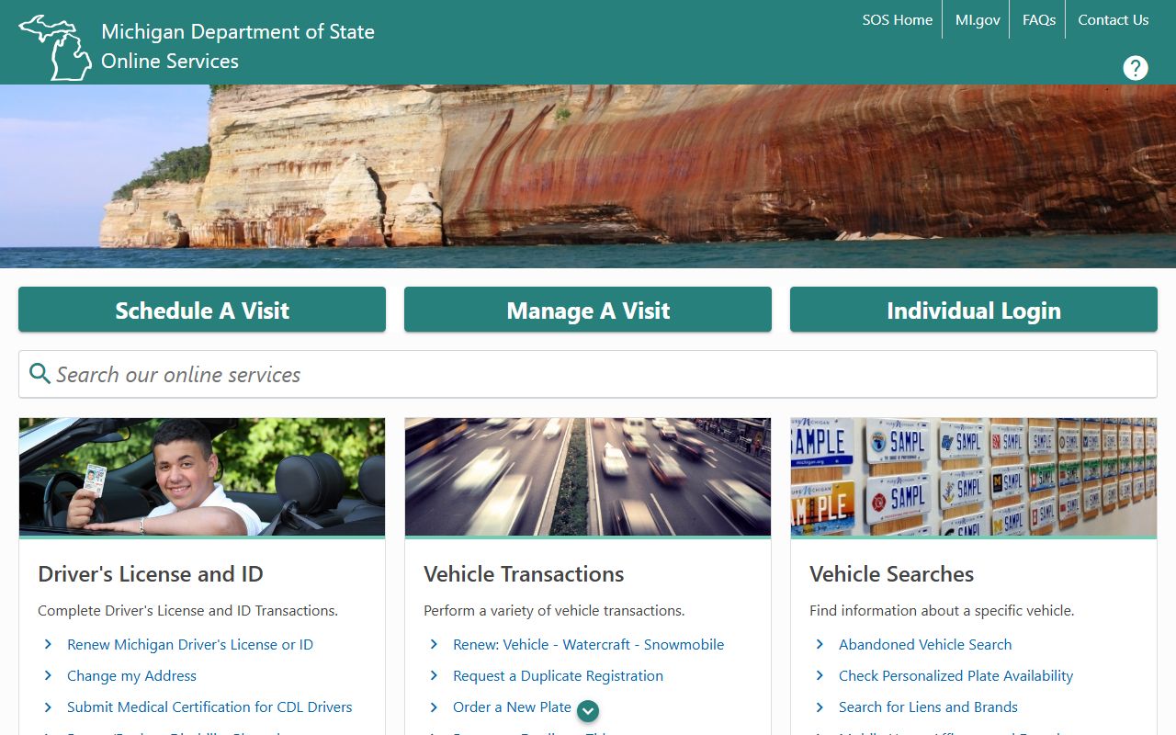Open the Change my Address link
Viewport: 1176px width, 735px height.
pos(131,676)
